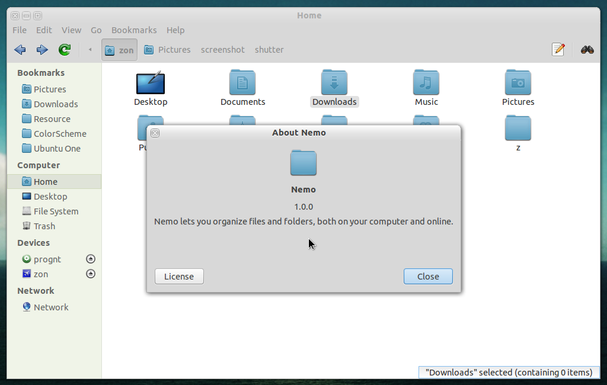The image size is (607, 385).
Task: Go forward with the right arrow
Action: 42,50
